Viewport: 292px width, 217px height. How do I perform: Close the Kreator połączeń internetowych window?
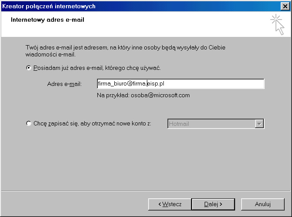click(285, 6)
